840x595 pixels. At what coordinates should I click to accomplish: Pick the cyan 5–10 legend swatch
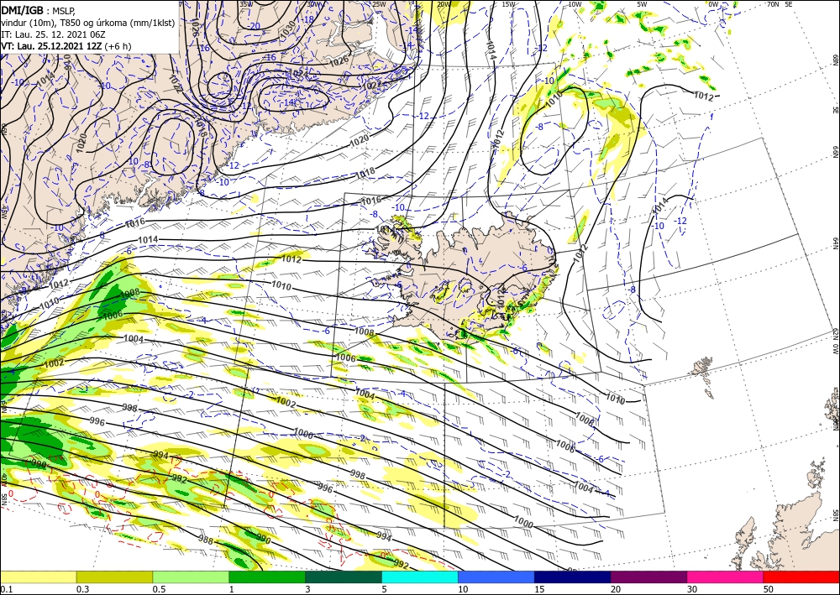420,577
